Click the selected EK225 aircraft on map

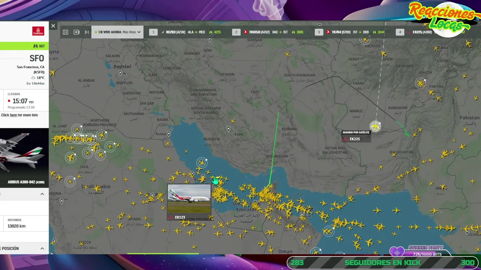coord(375,126)
